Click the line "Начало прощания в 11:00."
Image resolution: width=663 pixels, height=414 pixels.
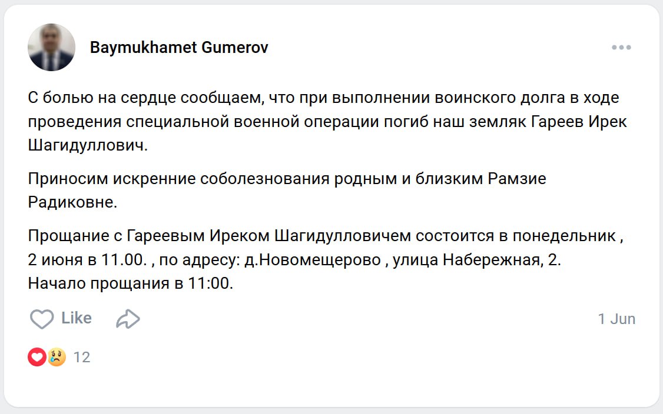131,283
